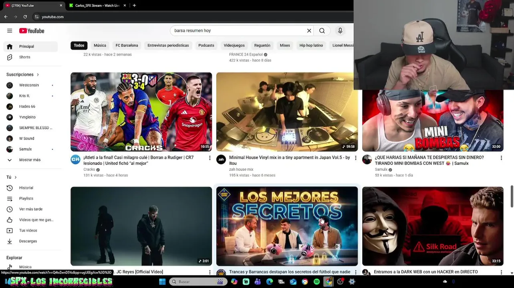The width and height of the screenshot is (514, 288).
Task: Open Japan apartment vinyl mix thumbnail
Action: pos(287,112)
